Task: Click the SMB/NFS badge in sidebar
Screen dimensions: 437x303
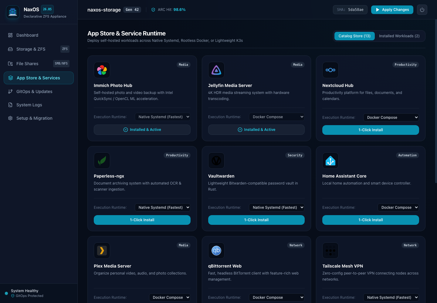Action: coord(61,64)
